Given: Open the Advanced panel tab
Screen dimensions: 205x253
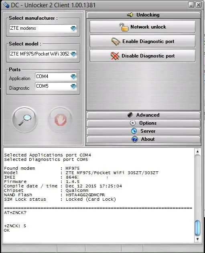Looking at the screenshot, I should pyautogui.click(x=143, y=115).
